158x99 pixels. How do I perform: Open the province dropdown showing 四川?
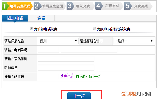coord(58,41)
